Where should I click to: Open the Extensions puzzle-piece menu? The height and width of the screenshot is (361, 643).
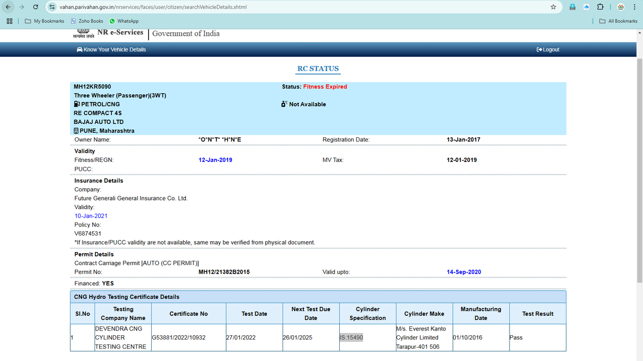pos(601,7)
